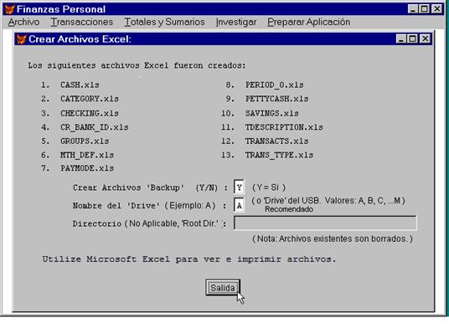
Task: Select the PAYMODE.xls file name
Action: 87,168
